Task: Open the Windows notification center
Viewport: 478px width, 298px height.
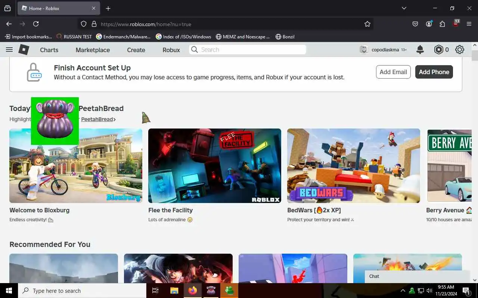Action: pyautogui.click(x=466, y=291)
